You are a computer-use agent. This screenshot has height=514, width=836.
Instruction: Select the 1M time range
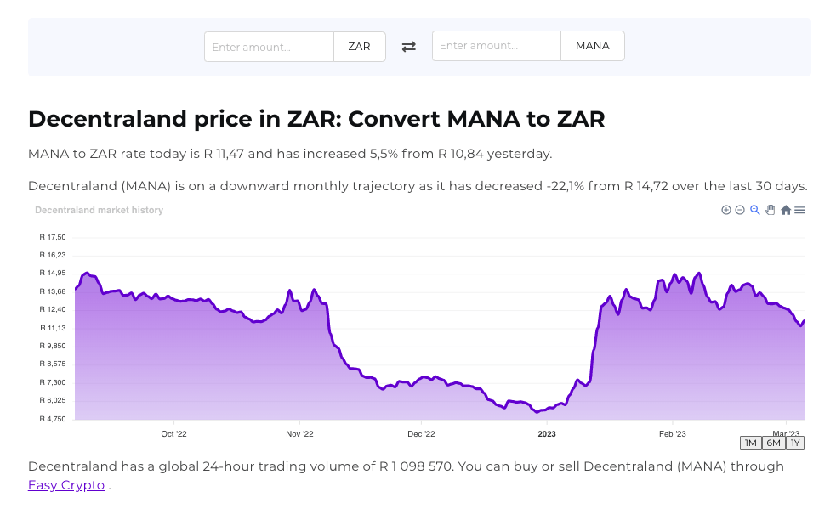pos(750,443)
